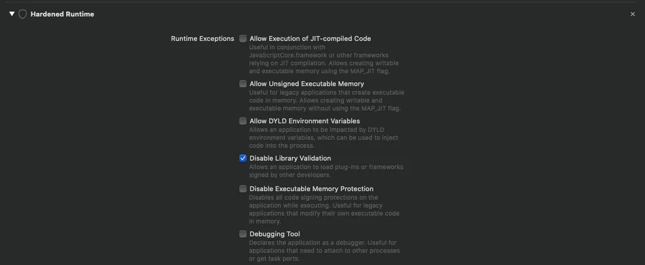Click the 'Debugging Tool' label text

click(274, 234)
